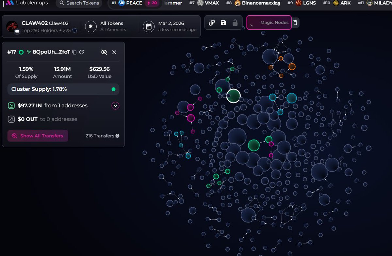Hide this wallet with the crossed eye icon
The height and width of the screenshot is (256, 392).
104,52
